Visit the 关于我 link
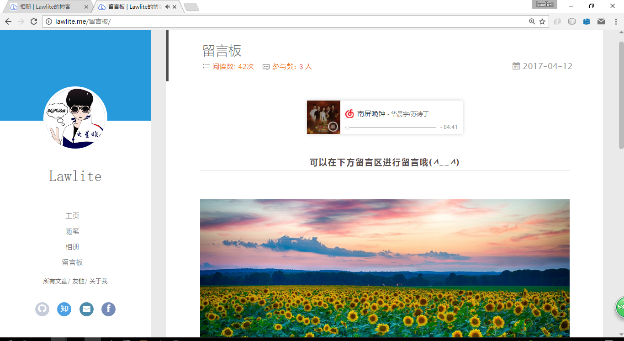The width and height of the screenshot is (624, 341). pyautogui.click(x=98, y=282)
